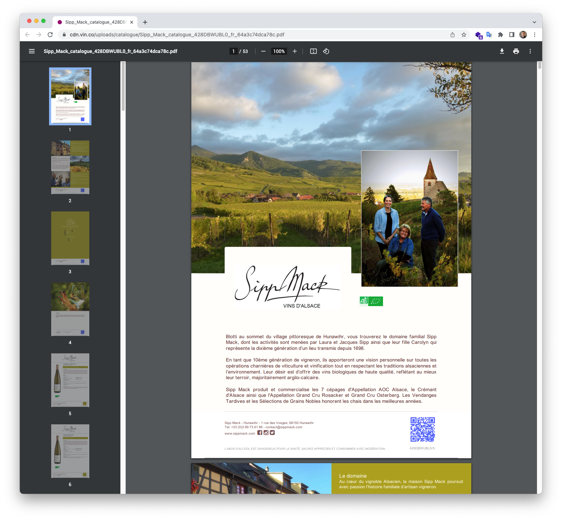The width and height of the screenshot is (562, 520).
Task: Open the Chrome profile avatar
Action: [523, 35]
